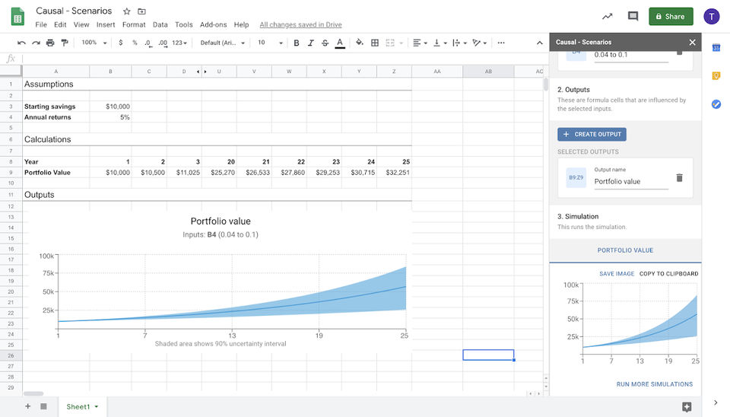Expand hidden columns between D and U
The image size is (730, 417).
coord(202,72)
